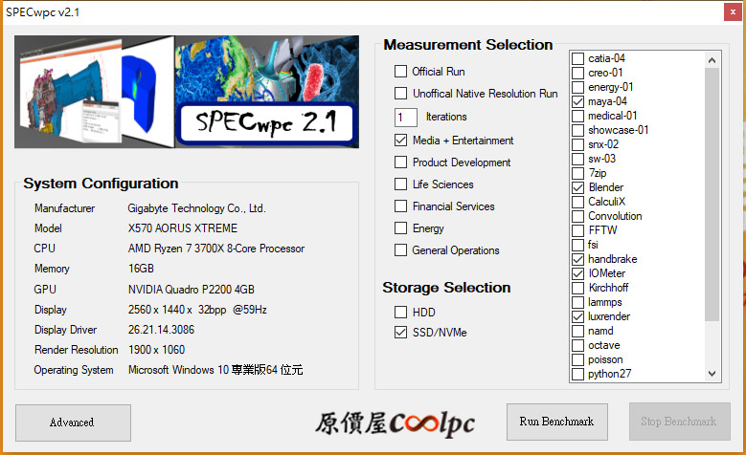Viewport: 746px width, 455px height.
Task: Uncheck handbrake workload
Action: pos(577,259)
